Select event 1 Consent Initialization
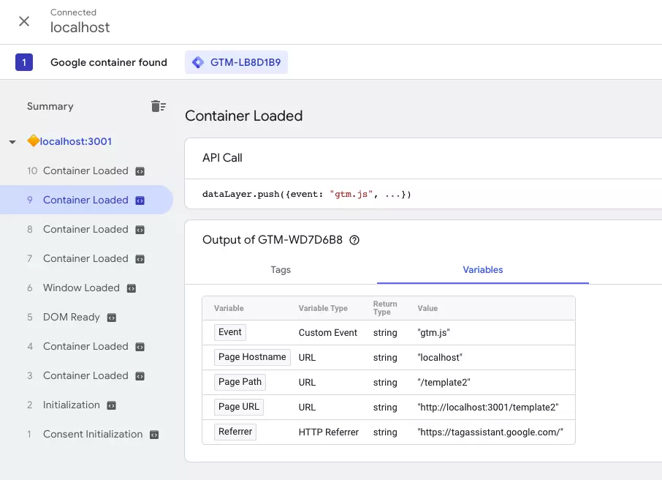 coord(93,434)
